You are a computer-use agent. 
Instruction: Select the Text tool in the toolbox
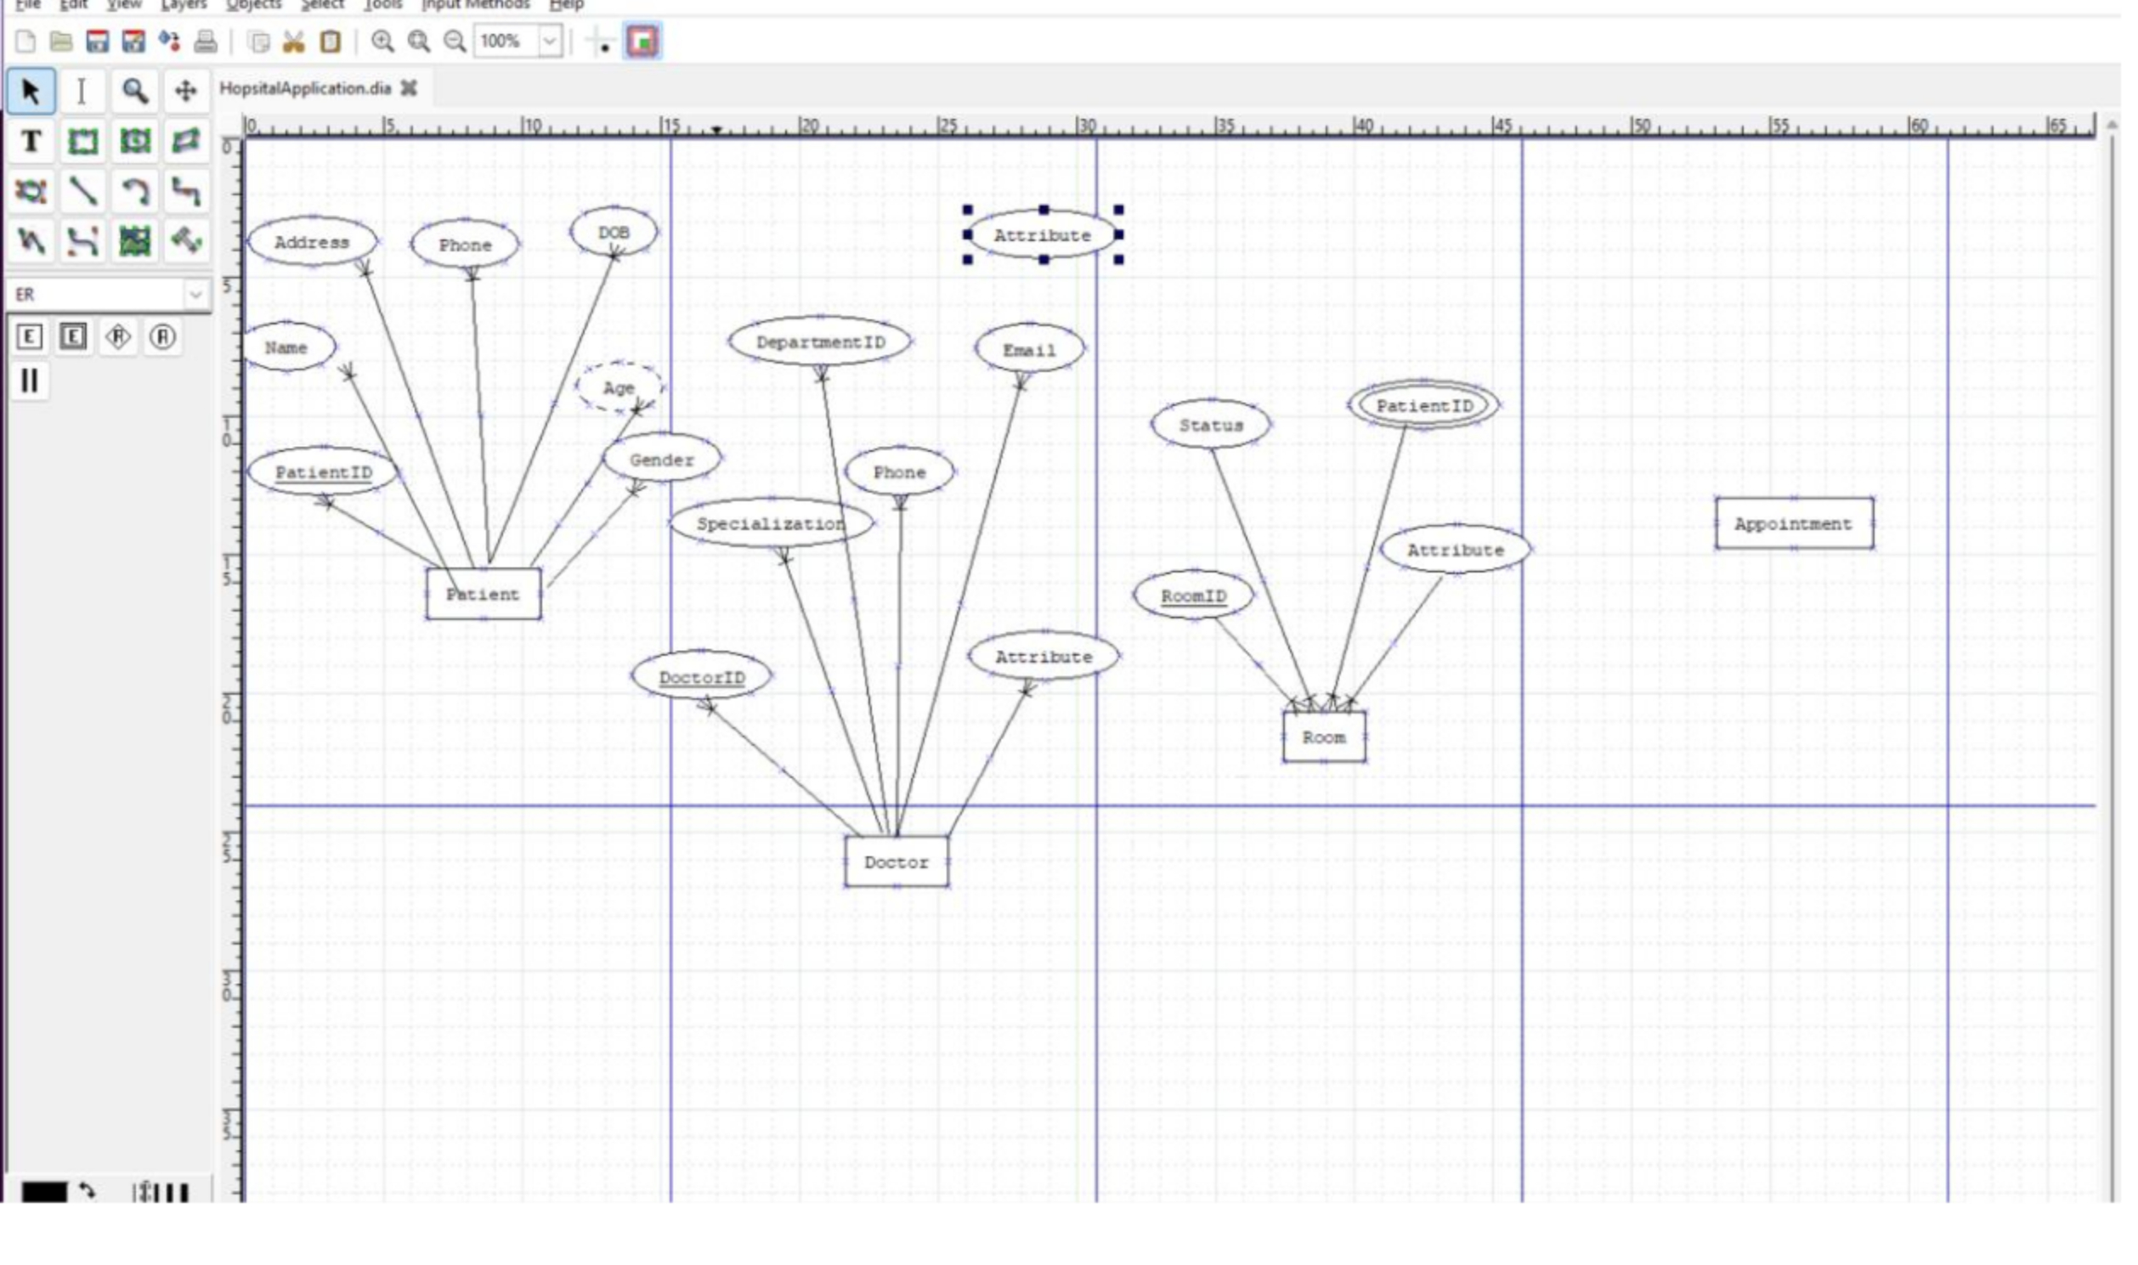tap(31, 144)
